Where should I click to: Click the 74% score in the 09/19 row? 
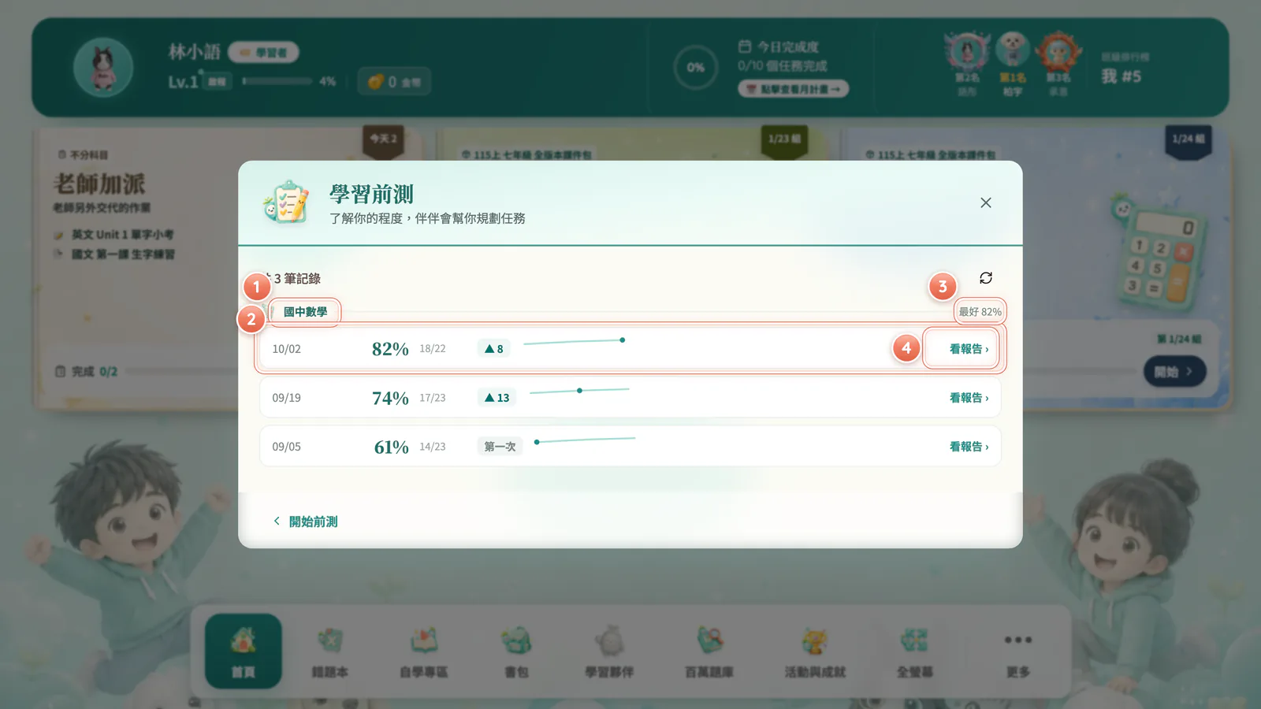click(x=390, y=398)
